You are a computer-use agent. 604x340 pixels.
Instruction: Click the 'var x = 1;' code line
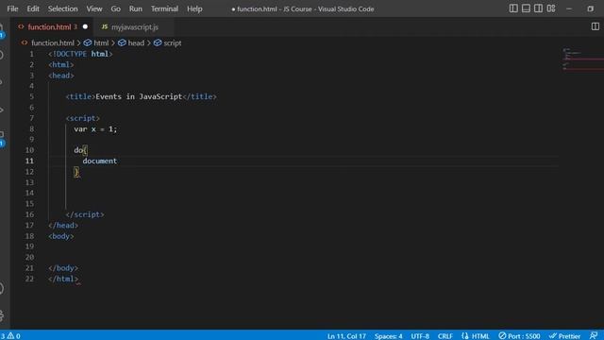coord(95,128)
